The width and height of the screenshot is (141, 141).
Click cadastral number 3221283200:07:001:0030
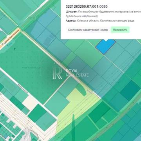[x=87, y=7]
